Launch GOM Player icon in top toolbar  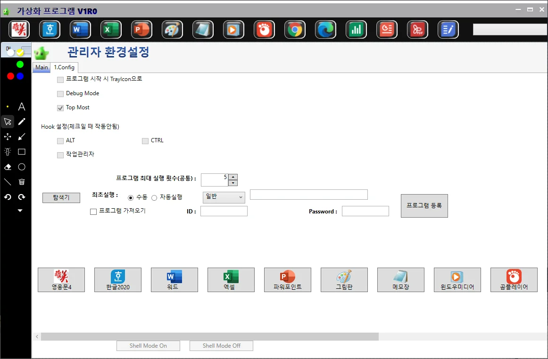click(x=264, y=29)
